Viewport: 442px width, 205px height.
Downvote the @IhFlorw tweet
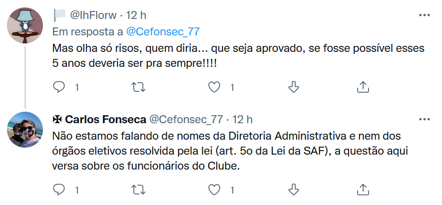pyautogui.click(x=294, y=87)
